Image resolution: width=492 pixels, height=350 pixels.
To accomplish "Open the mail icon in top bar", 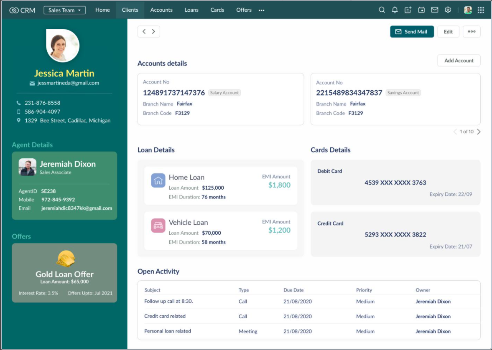I will (435, 10).
